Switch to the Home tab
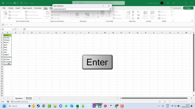Screen dimensions: 195x109 pyautogui.click(x=11, y=8)
